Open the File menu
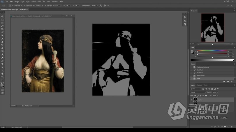Screen dimensions: 236x132 pyautogui.click(x=7, y=2)
